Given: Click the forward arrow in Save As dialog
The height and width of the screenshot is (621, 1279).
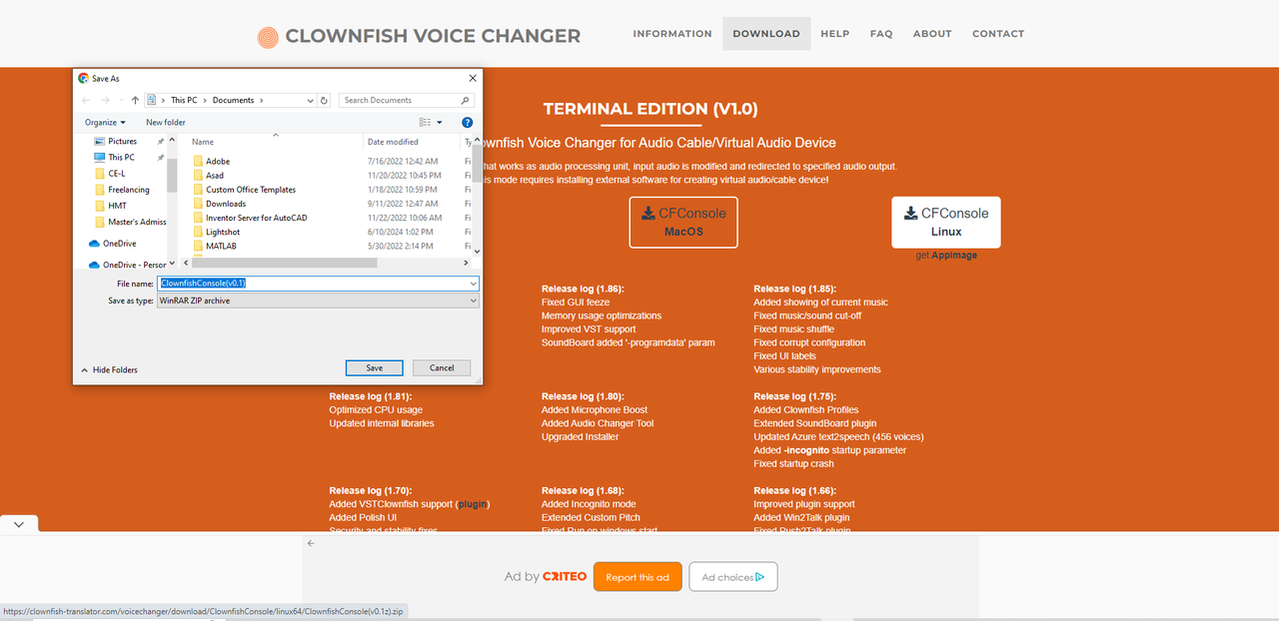Looking at the screenshot, I should pyautogui.click(x=106, y=100).
